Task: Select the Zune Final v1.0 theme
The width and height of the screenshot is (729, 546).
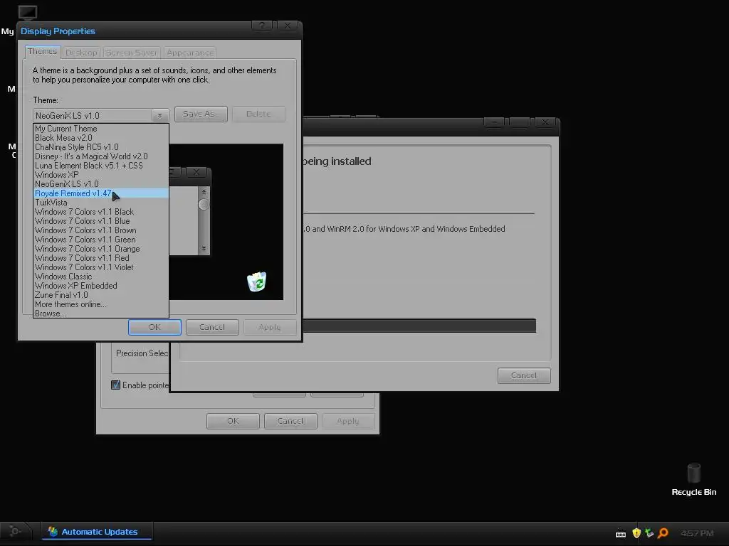Action: coord(101,295)
